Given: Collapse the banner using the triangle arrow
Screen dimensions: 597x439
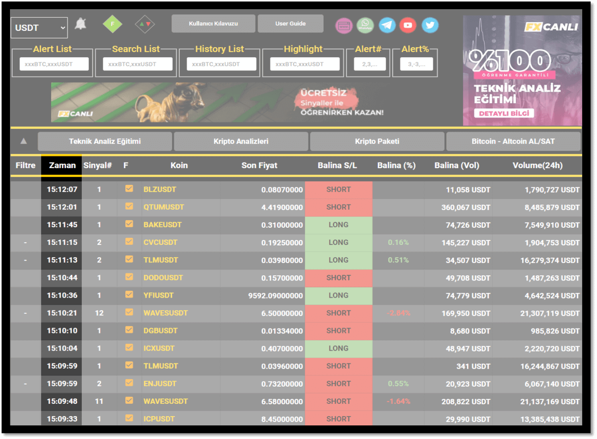Looking at the screenshot, I should (24, 141).
